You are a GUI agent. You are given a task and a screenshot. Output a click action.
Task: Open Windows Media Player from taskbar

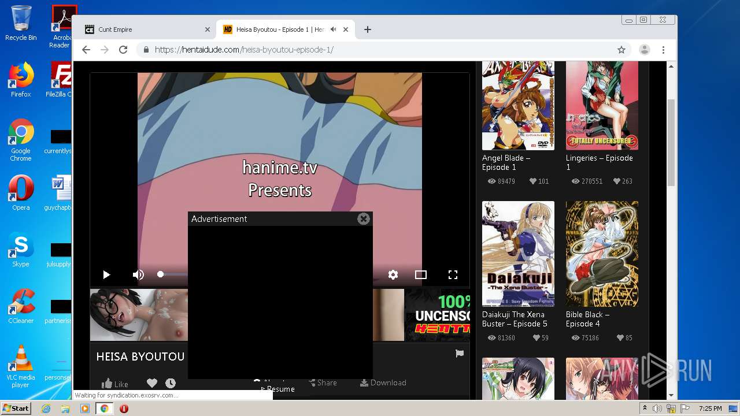coord(85,408)
